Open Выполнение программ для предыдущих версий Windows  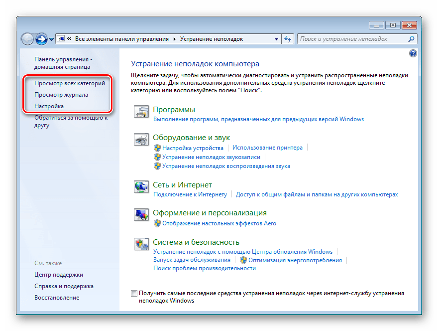point(258,119)
